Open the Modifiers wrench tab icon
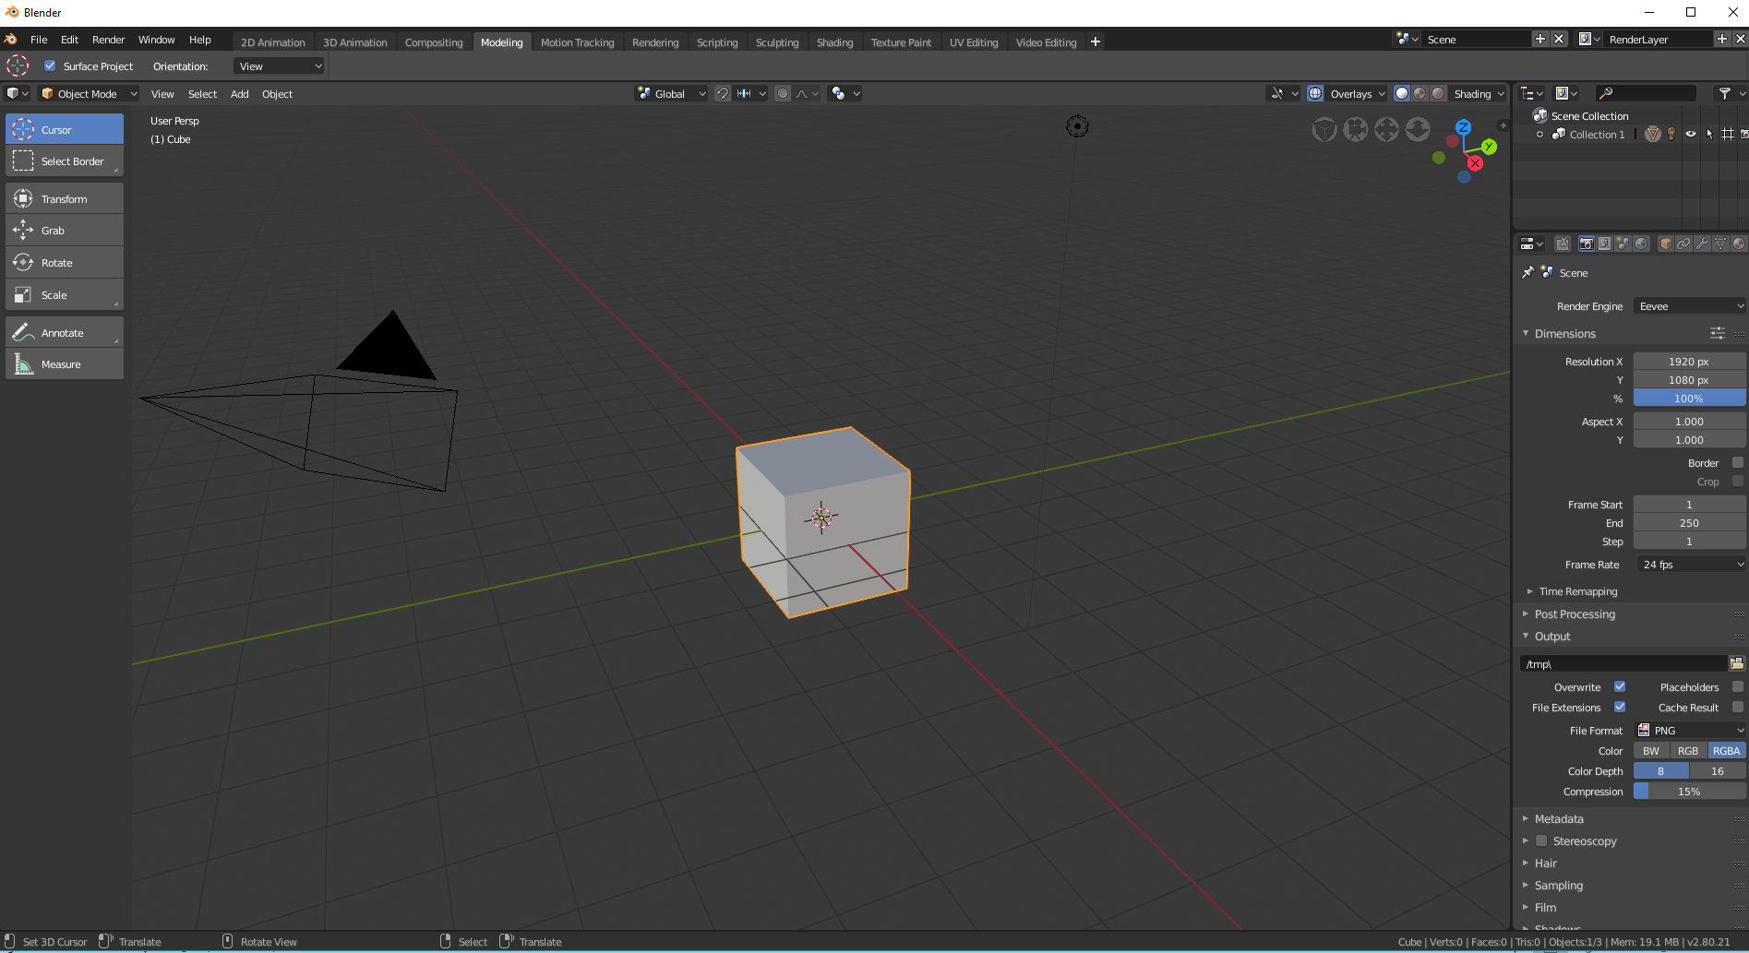Screen dimensions: 1749x953 point(1702,244)
